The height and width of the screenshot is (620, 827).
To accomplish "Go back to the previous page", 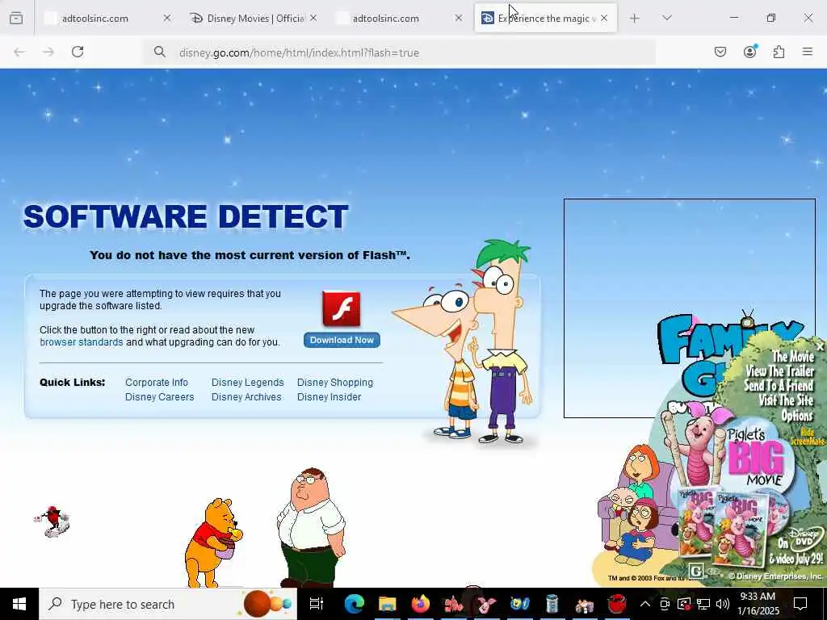I will [19, 52].
